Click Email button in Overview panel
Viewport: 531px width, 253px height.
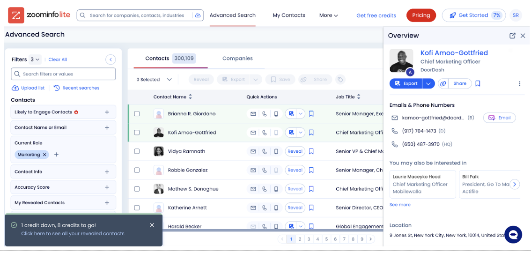[x=499, y=118]
